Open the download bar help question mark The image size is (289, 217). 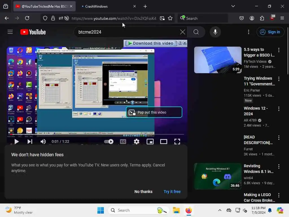[x=180, y=43]
